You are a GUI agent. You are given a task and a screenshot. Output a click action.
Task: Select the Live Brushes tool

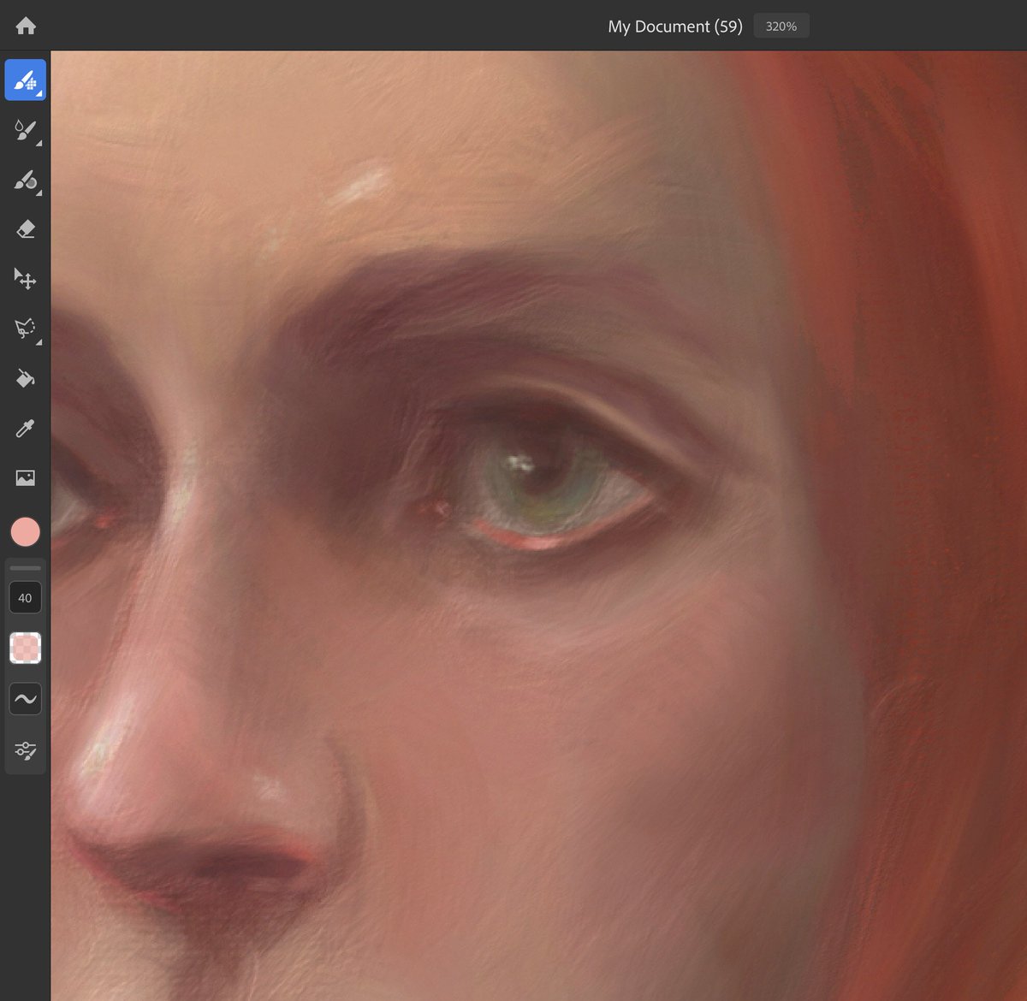click(x=25, y=131)
